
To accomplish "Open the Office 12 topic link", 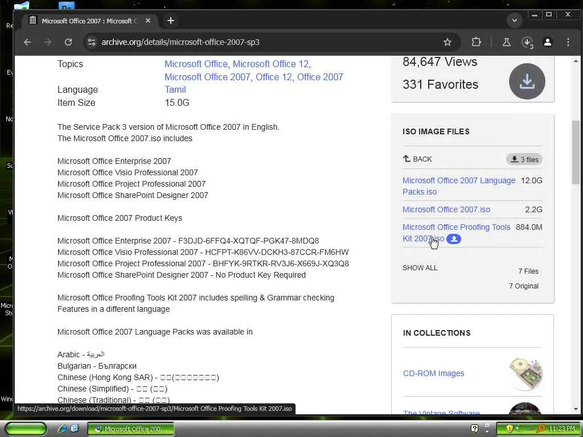I will (274, 77).
